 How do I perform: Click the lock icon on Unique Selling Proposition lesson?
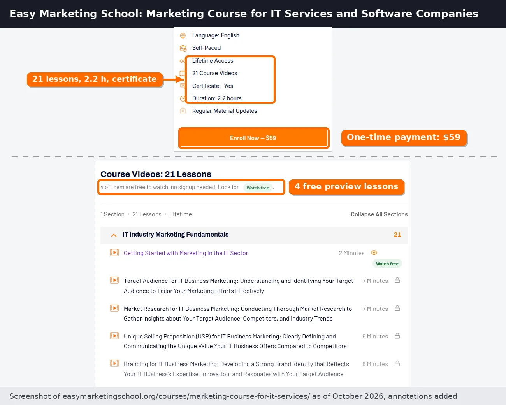pos(397,336)
